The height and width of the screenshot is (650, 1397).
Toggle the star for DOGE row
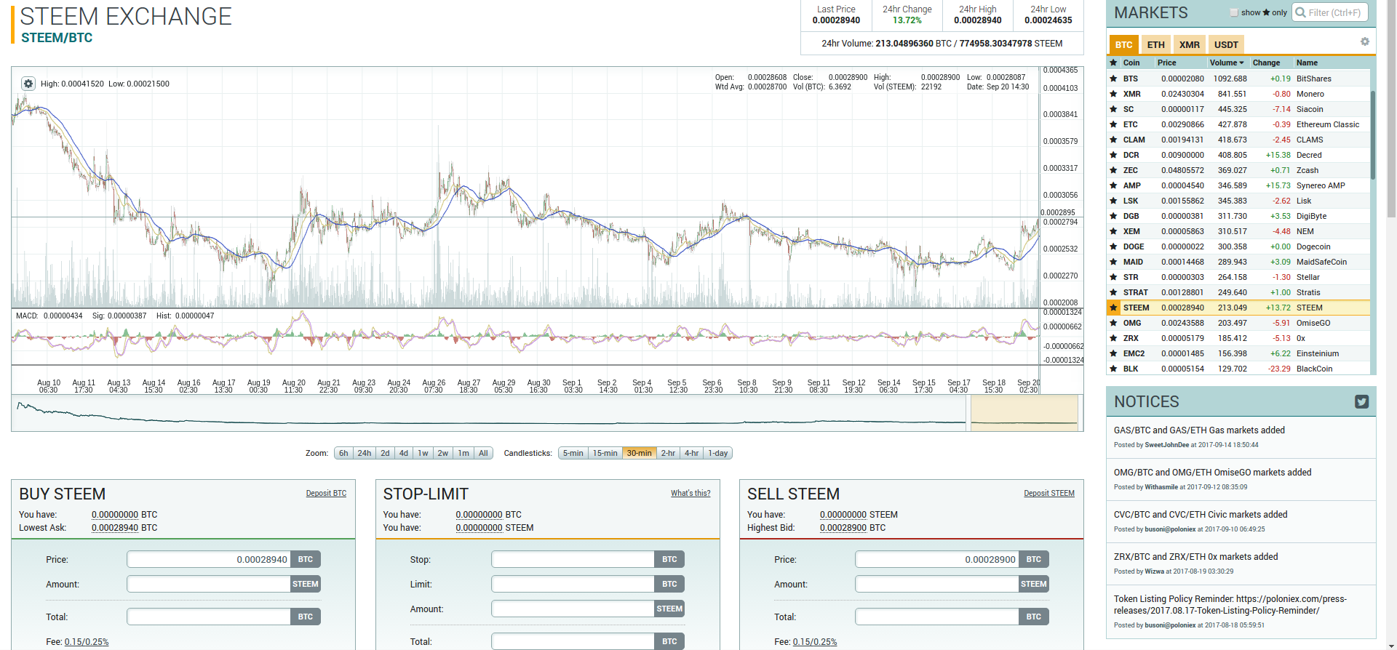pyautogui.click(x=1113, y=246)
